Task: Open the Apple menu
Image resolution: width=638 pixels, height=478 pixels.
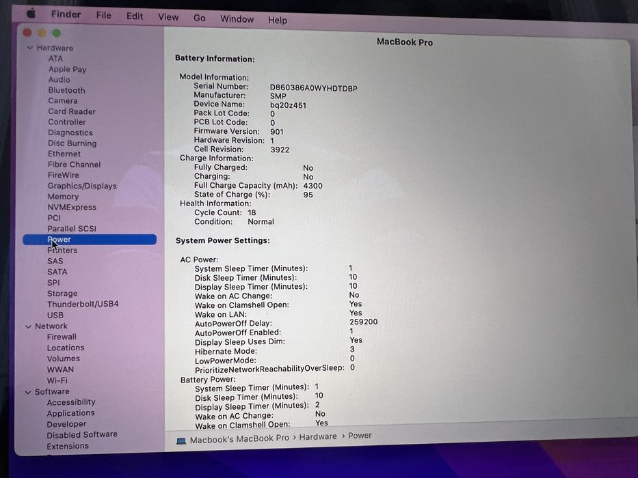Action: [x=31, y=14]
